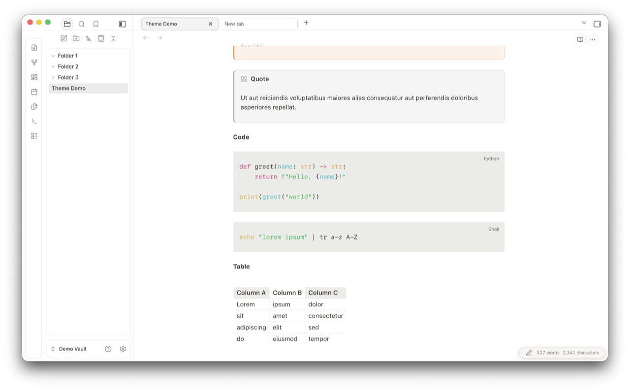Image resolution: width=630 pixels, height=390 pixels.
Task: Open the bookmarks pane icon
Action: pos(96,24)
